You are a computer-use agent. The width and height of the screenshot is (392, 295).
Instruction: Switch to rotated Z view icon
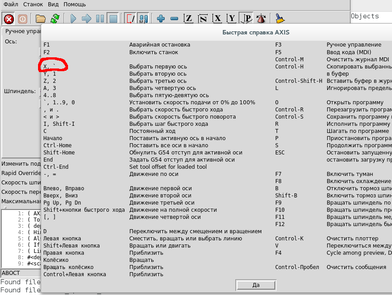[203, 19]
